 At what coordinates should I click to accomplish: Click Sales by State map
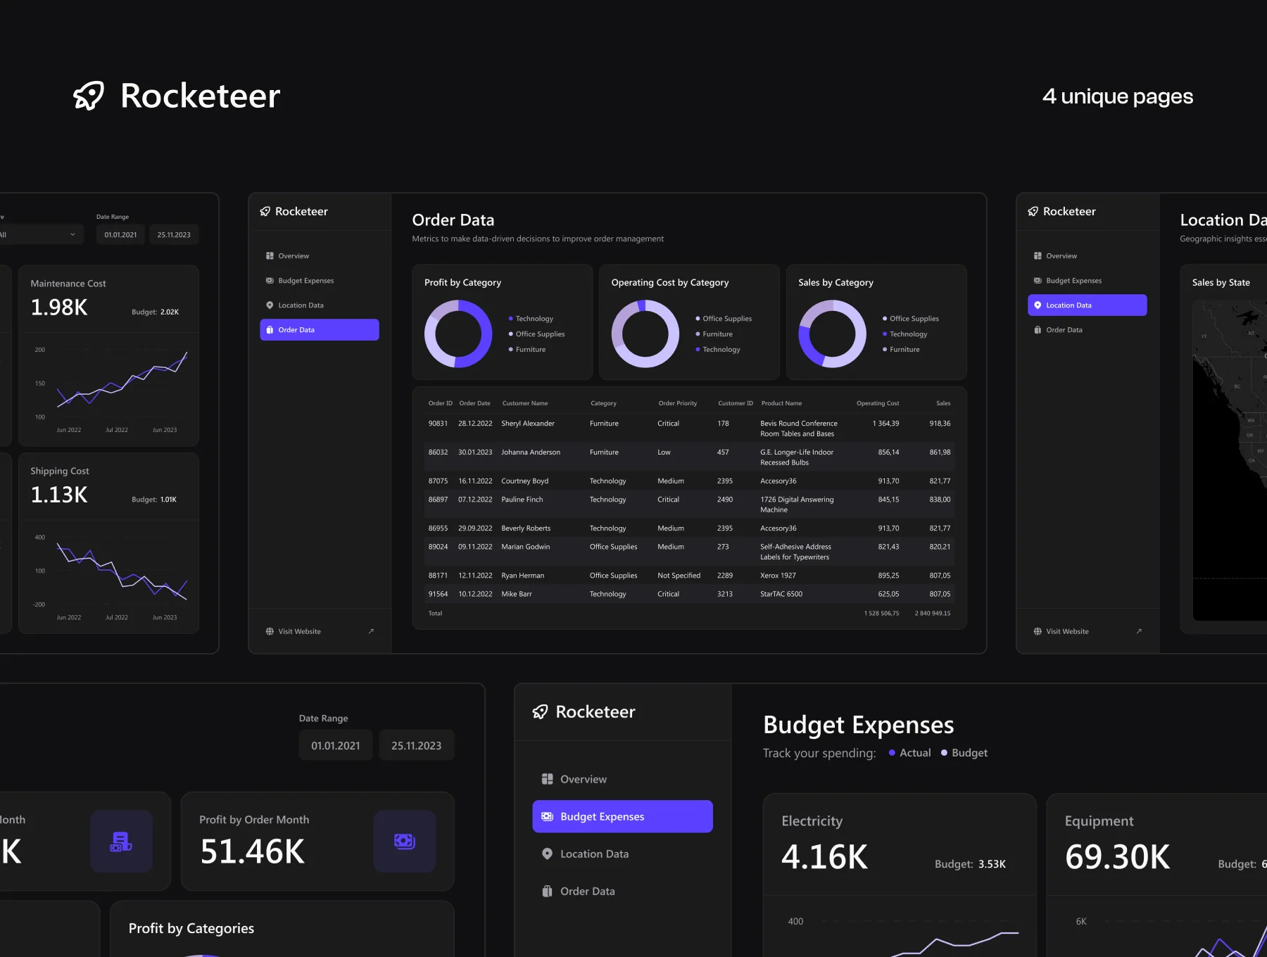[1230, 460]
